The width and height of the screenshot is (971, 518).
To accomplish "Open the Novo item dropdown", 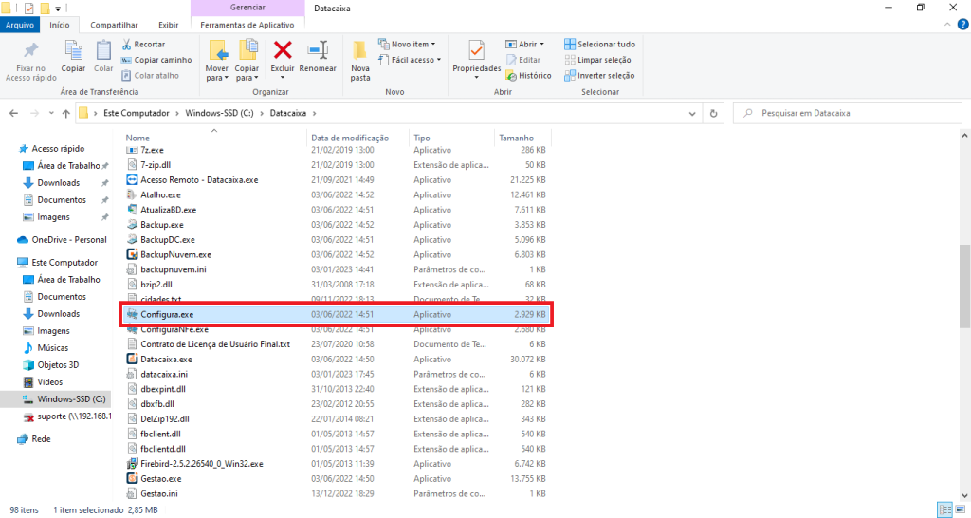I will coord(407,44).
